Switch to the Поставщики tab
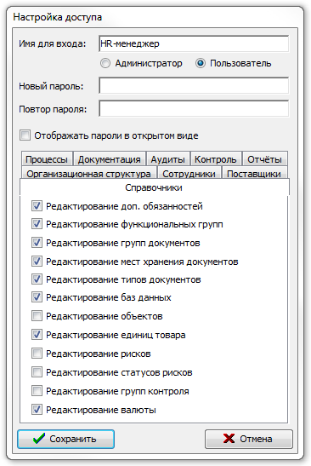 [254, 173]
